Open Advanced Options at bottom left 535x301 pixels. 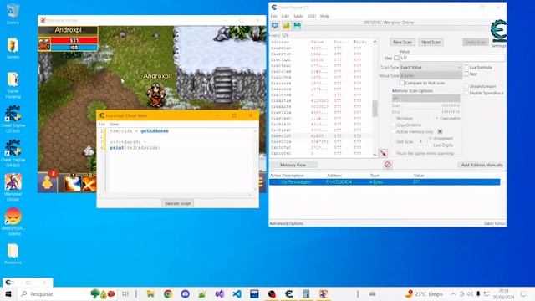286,223
